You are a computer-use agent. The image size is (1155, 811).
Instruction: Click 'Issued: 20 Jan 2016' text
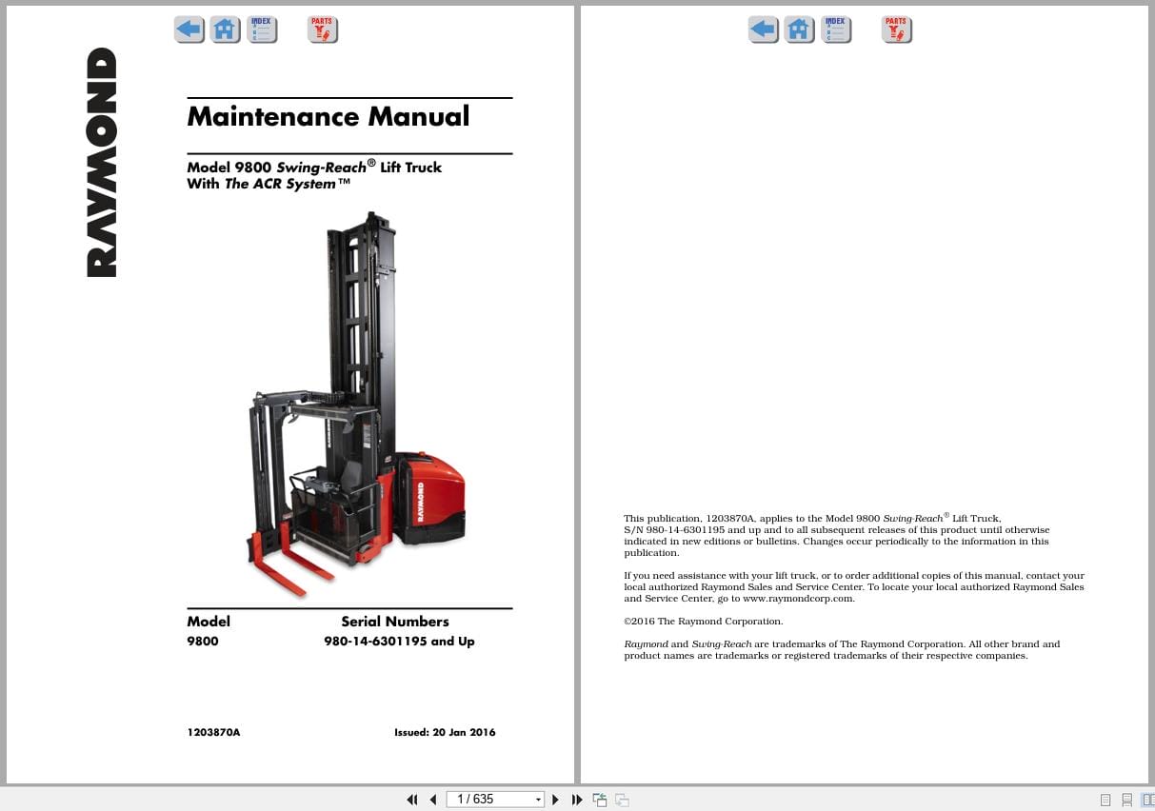(x=445, y=732)
